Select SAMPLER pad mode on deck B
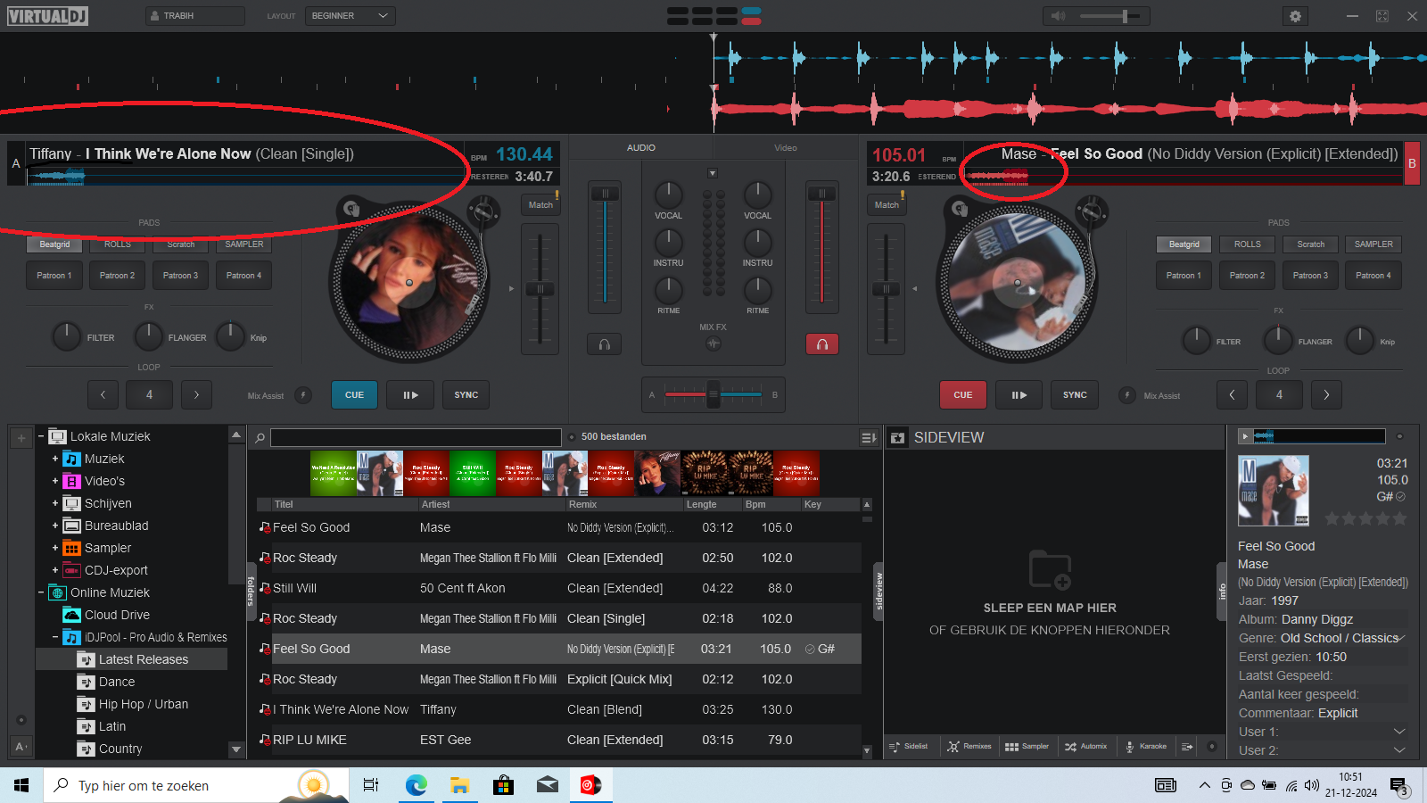The height and width of the screenshot is (803, 1427). (1373, 244)
